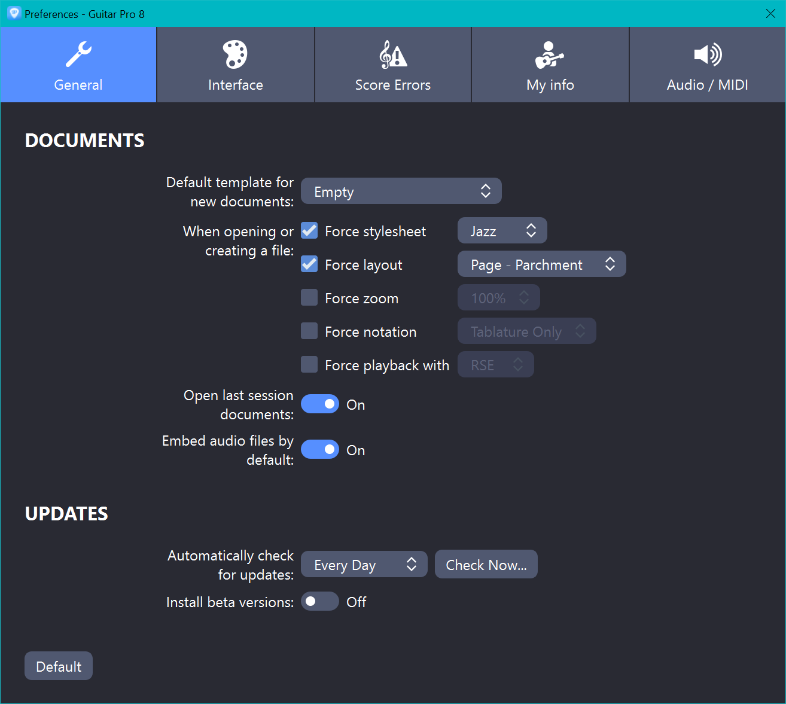Click the Preferences - Guitar Pro 8 title

pos(84,14)
